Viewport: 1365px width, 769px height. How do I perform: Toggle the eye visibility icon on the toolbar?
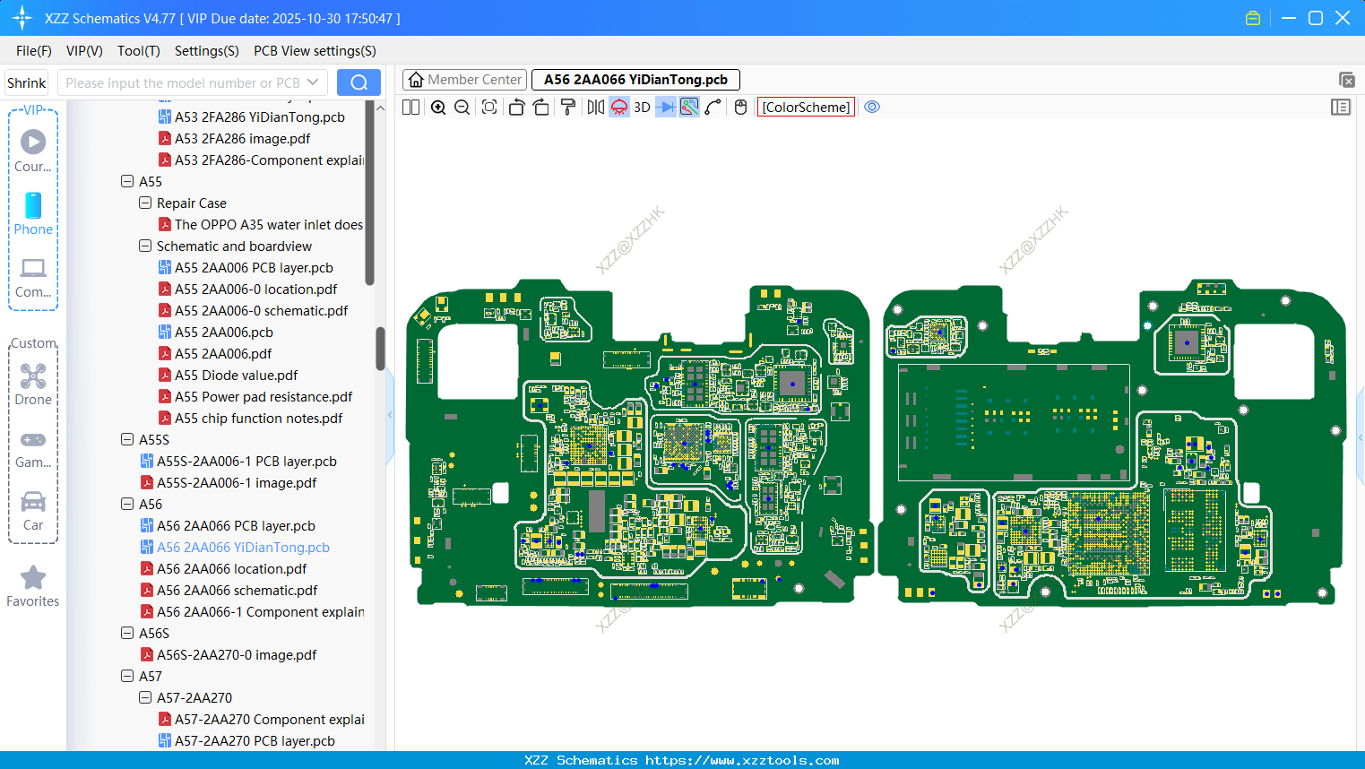872,107
